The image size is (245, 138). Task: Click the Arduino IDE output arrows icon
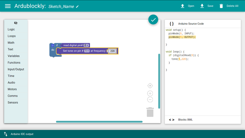[x=6, y=134]
